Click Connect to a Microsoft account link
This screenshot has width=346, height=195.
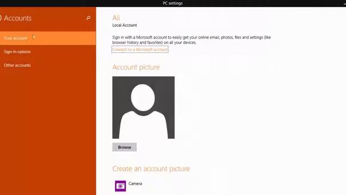pos(140,49)
